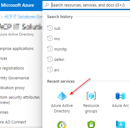
Task: Open the green shield lock security icon
Action: click(x=91, y=124)
